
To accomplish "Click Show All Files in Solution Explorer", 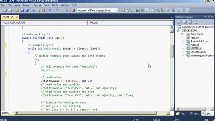I will (185, 22).
